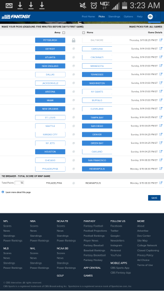Pick Philadelphia over Indianapolis
The width and height of the screenshot is (164, 293).
50,169
